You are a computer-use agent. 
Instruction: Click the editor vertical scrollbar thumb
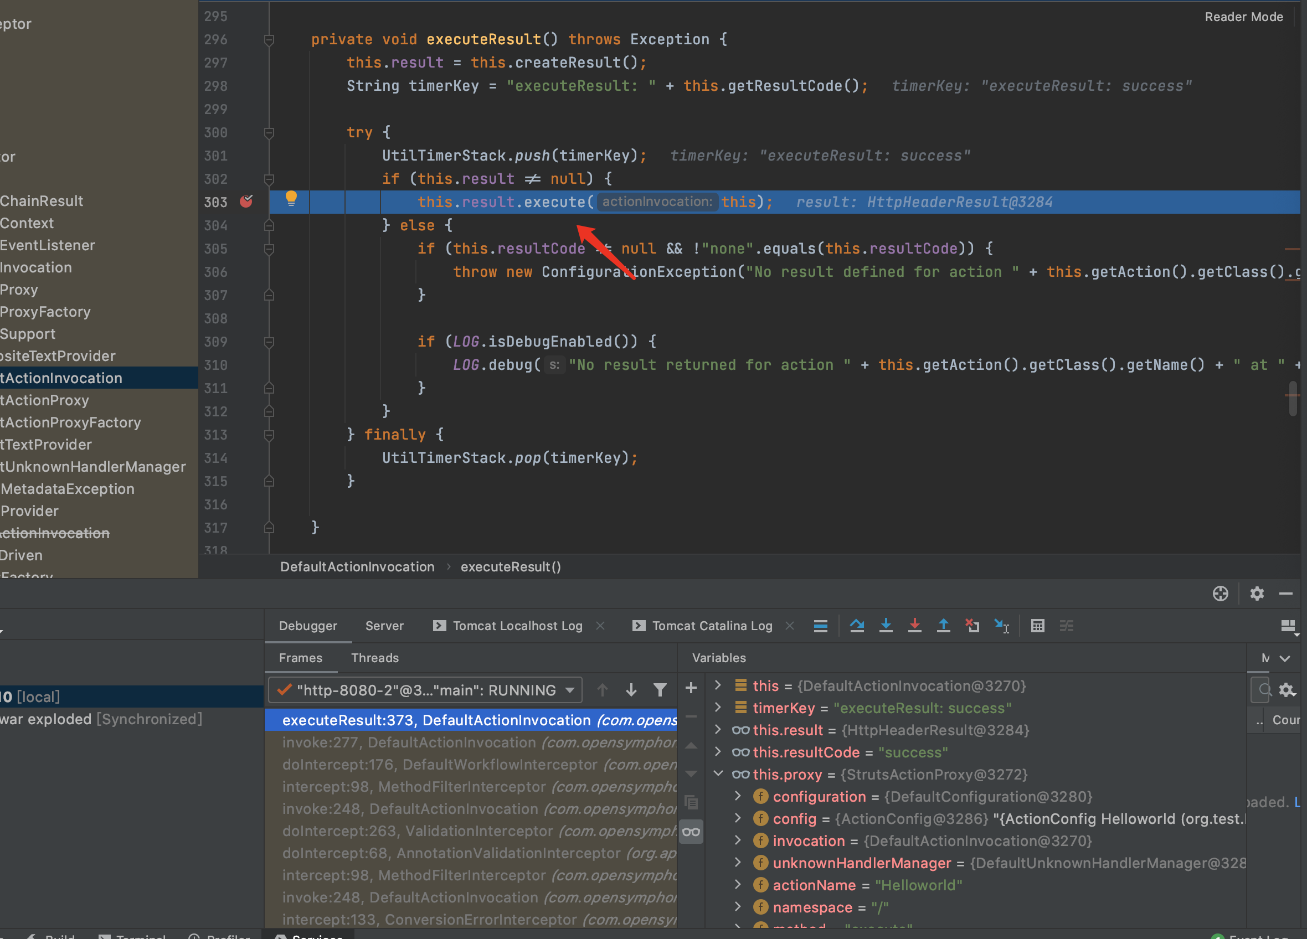[x=1293, y=398]
